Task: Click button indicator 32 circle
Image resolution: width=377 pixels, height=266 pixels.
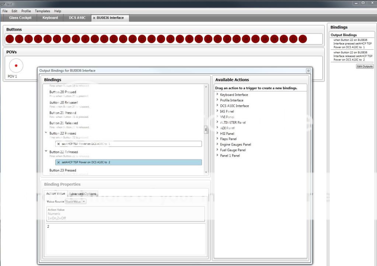Action: point(303,39)
